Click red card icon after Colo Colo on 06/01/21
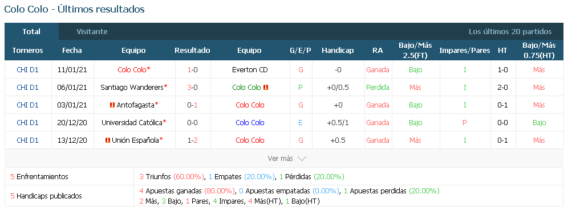Screen dimensions: 564x211 [x=266, y=88]
